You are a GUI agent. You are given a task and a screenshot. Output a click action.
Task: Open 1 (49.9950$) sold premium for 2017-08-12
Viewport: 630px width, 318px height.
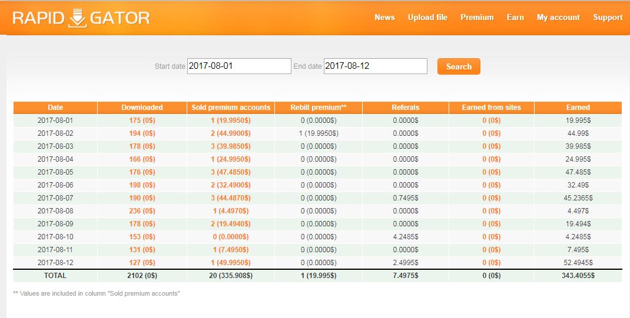point(231,263)
